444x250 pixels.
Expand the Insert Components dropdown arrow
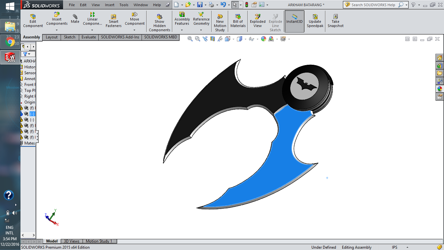(57, 30)
